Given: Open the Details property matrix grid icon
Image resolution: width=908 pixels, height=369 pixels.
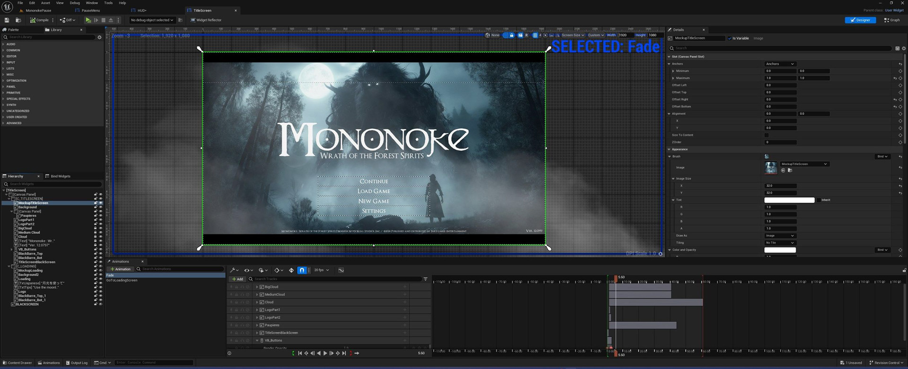Looking at the screenshot, I should pyautogui.click(x=897, y=48).
